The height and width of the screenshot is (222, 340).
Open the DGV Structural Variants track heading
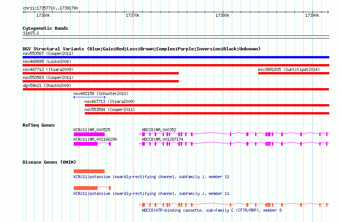click(142, 49)
